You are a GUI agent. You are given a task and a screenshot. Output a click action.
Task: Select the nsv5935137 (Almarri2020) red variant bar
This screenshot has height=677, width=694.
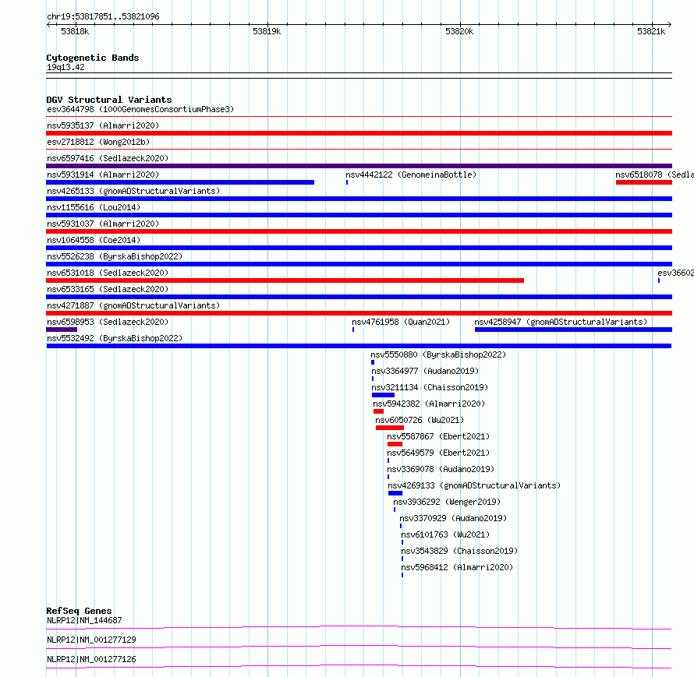pyautogui.click(x=359, y=133)
